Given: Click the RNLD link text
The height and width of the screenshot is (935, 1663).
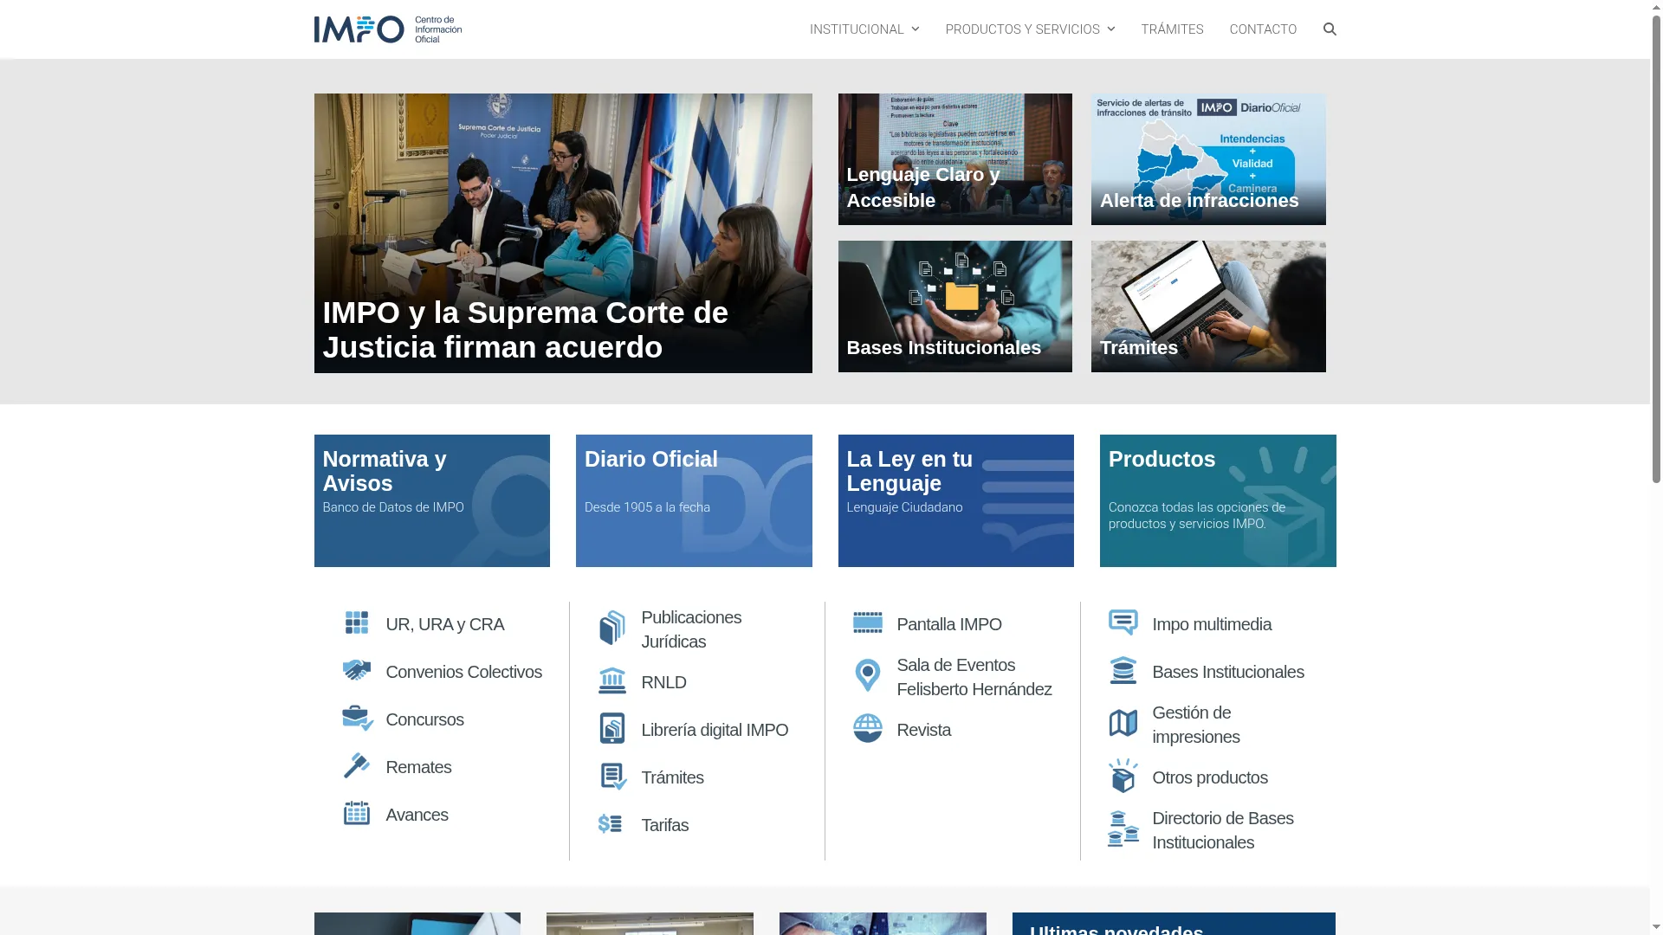Looking at the screenshot, I should [663, 682].
